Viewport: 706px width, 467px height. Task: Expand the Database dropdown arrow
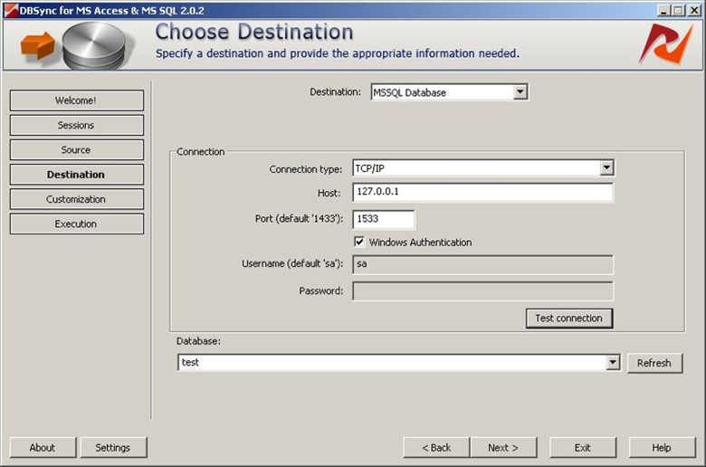coord(613,362)
